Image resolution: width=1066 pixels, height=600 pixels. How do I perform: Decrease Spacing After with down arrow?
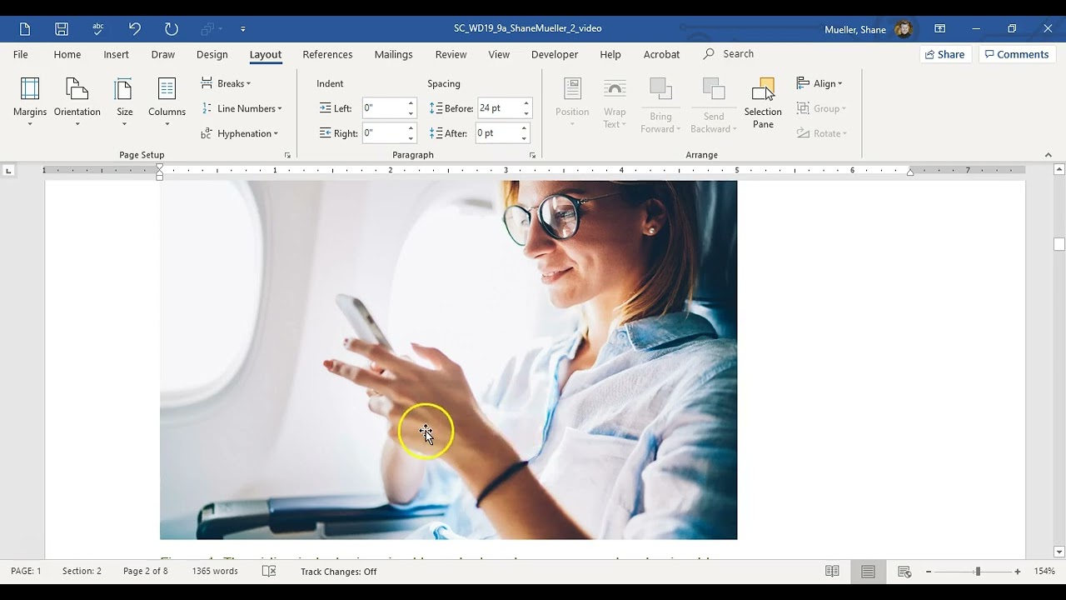click(x=524, y=137)
